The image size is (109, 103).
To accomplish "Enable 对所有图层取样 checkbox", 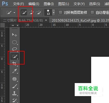I will [x=60, y=12].
